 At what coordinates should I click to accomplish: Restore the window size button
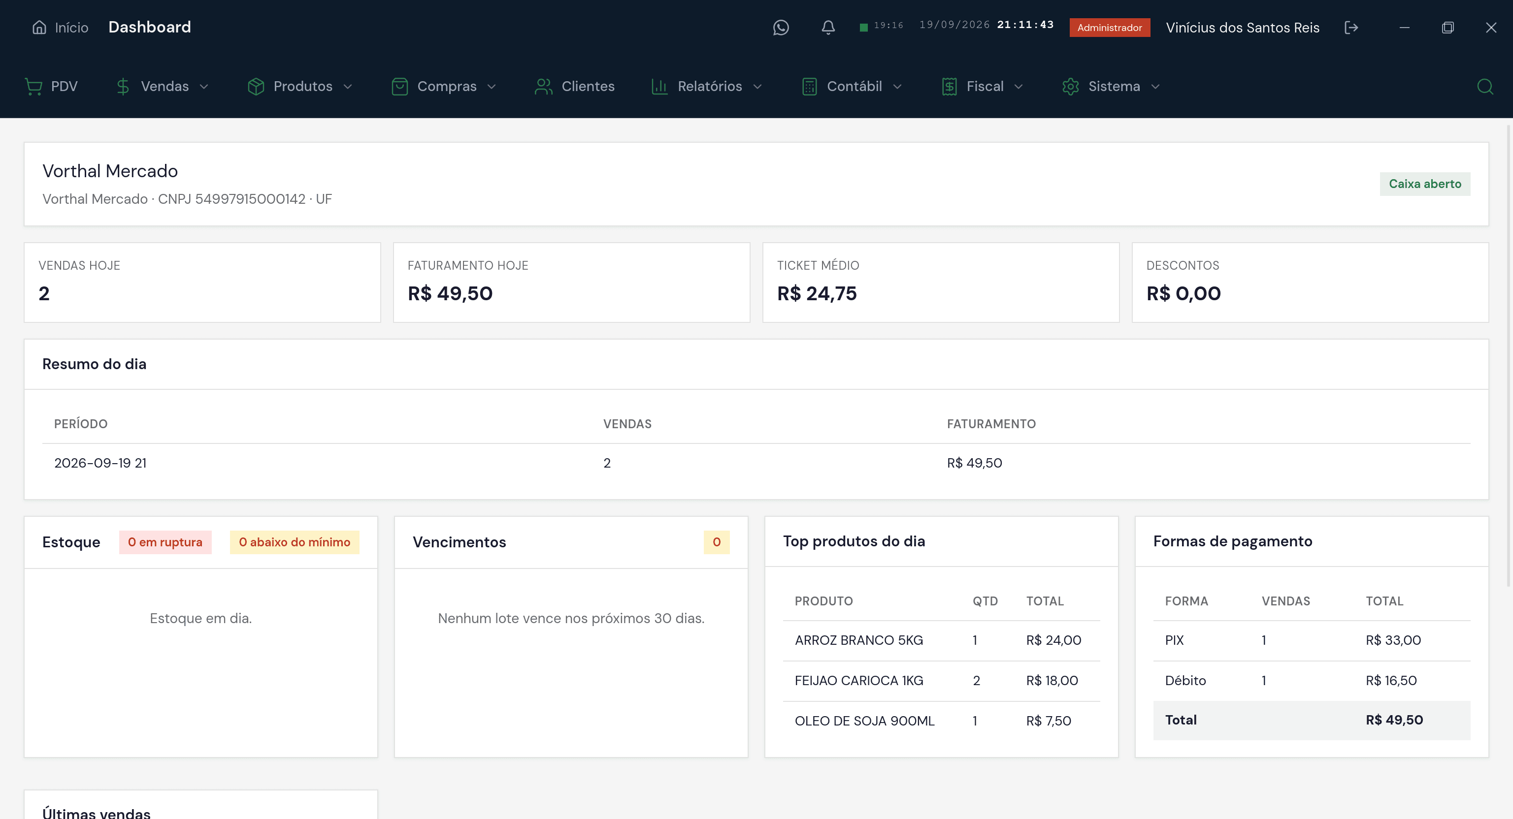[1447, 28]
